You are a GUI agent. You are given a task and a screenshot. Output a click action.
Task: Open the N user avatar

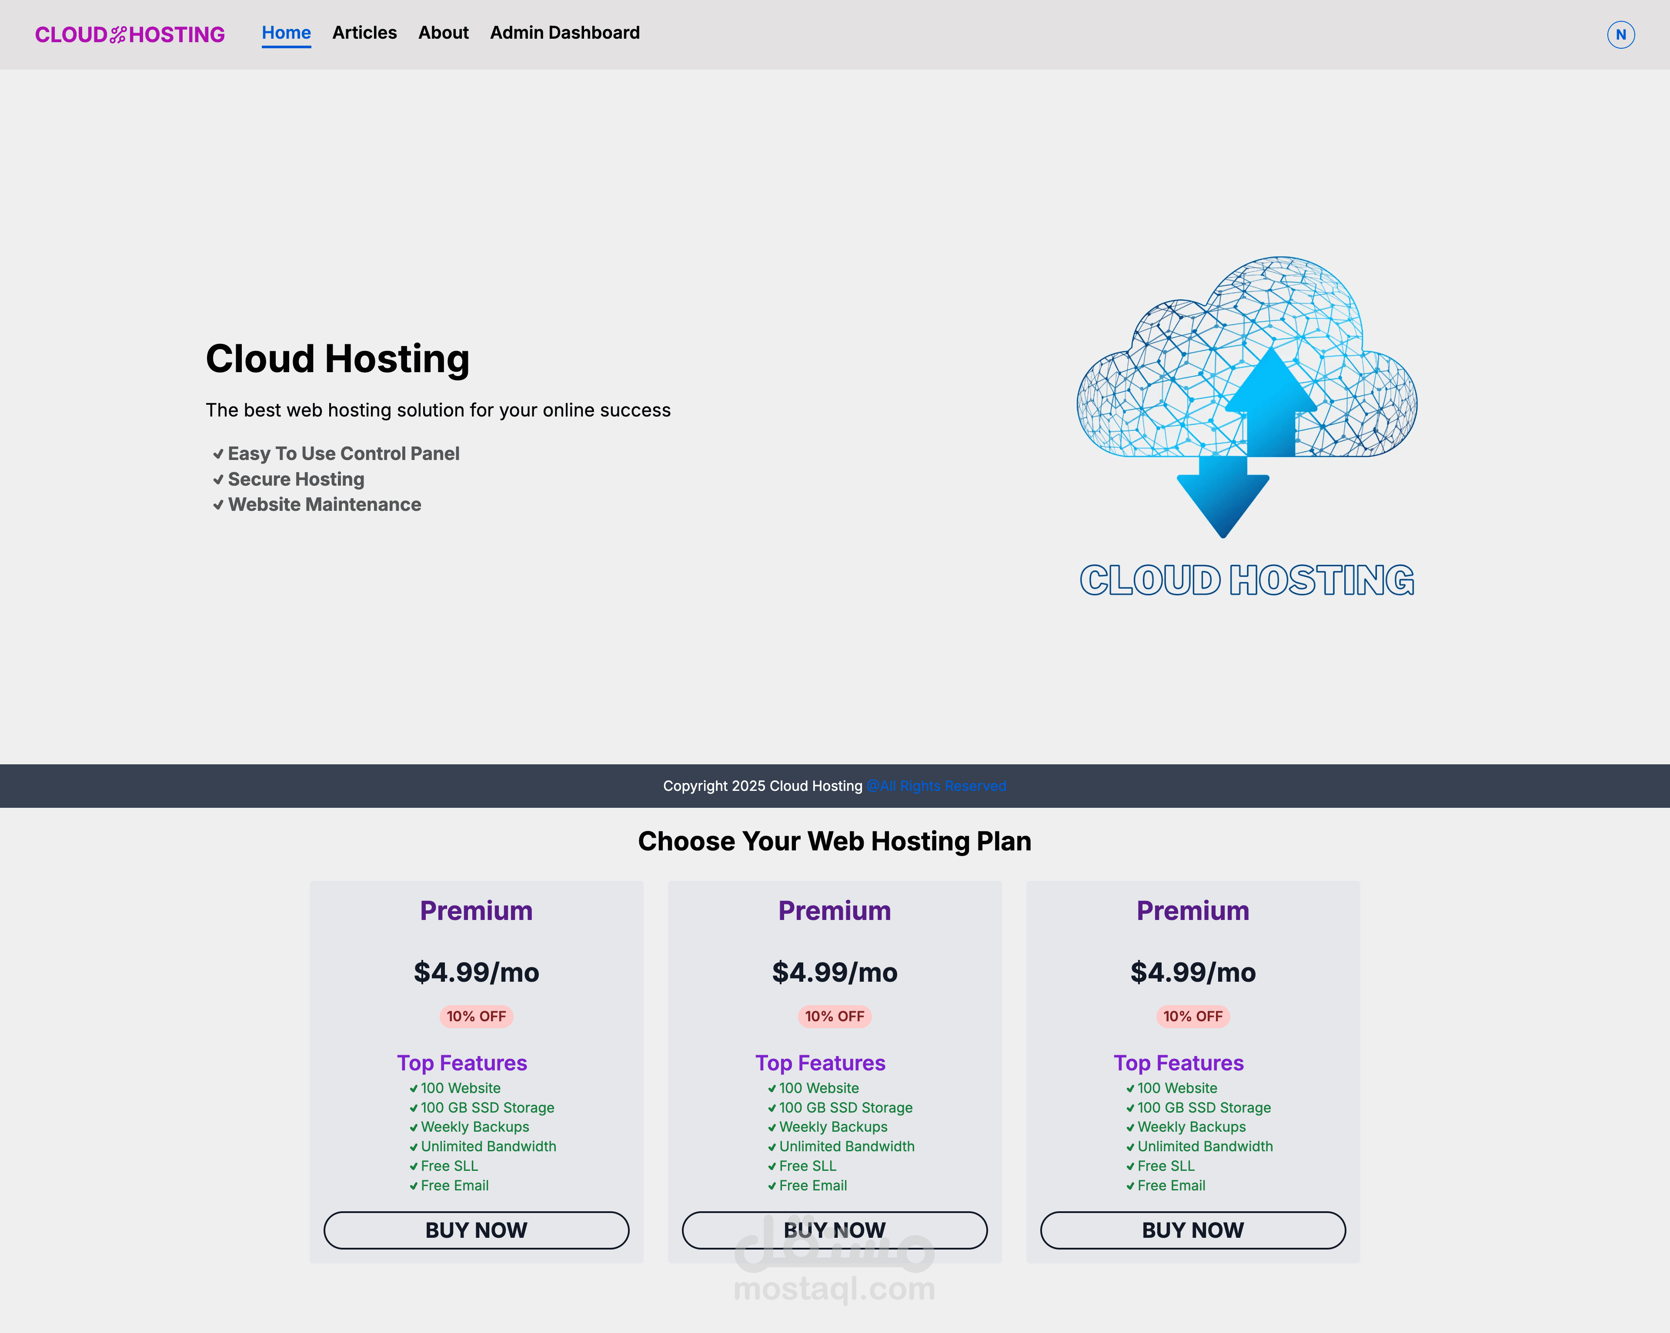tap(1620, 35)
